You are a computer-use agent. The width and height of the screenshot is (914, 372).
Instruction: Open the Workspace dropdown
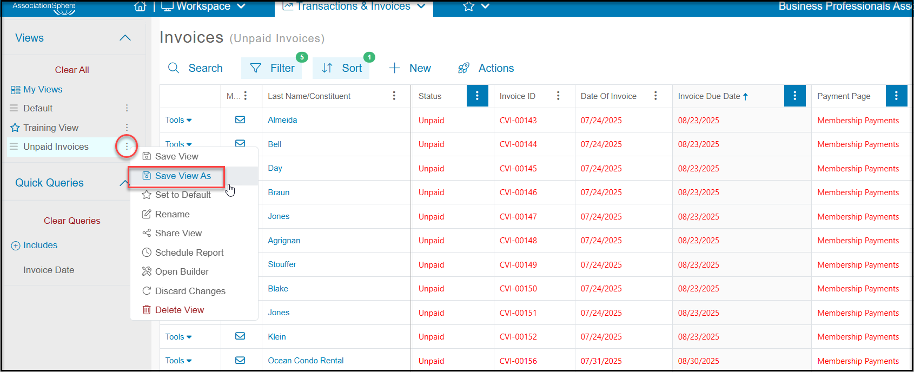(x=203, y=6)
